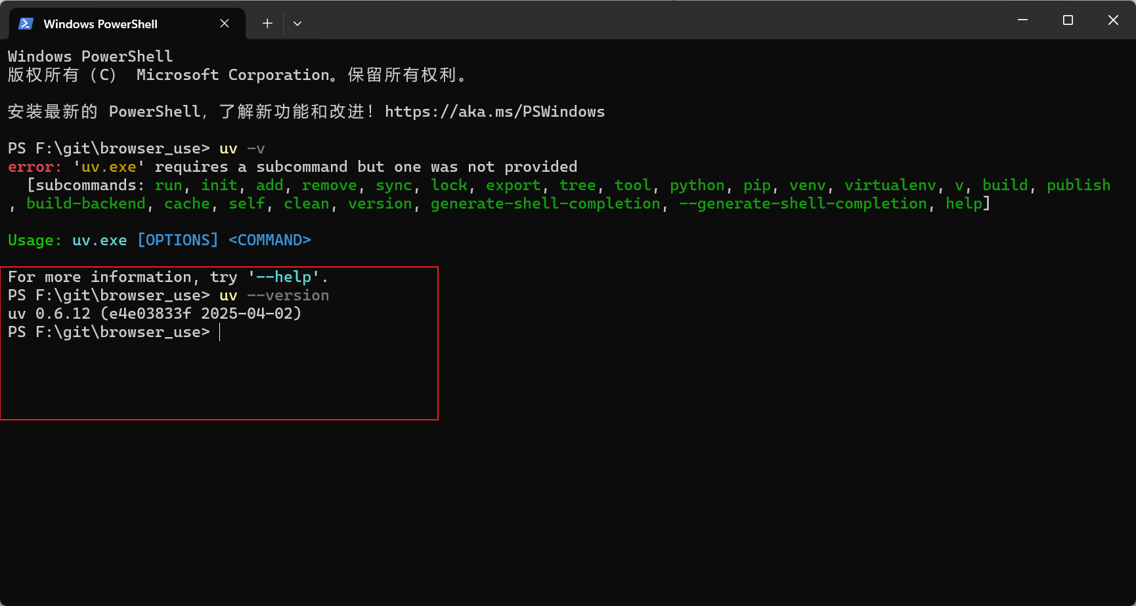
Task: Click the 'Usage:' green label
Action: [x=35, y=240]
